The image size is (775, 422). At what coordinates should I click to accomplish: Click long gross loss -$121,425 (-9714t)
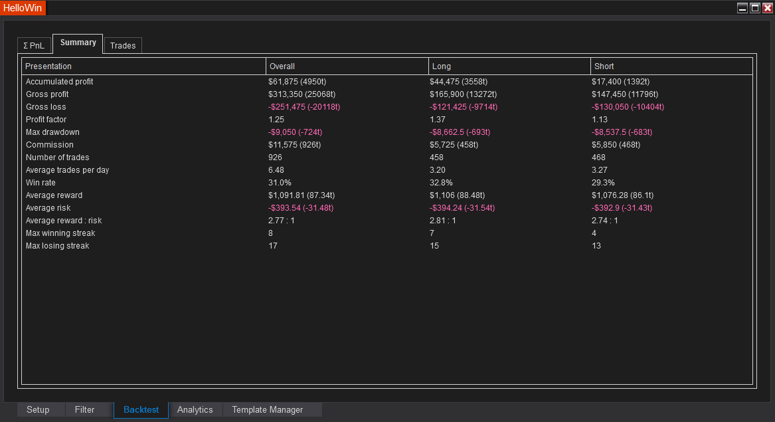click(x=463, y=107)
